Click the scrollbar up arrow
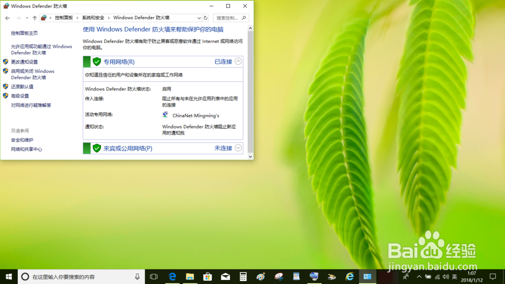The height and width of the screenshot is (284, 505). coord(250,28)
